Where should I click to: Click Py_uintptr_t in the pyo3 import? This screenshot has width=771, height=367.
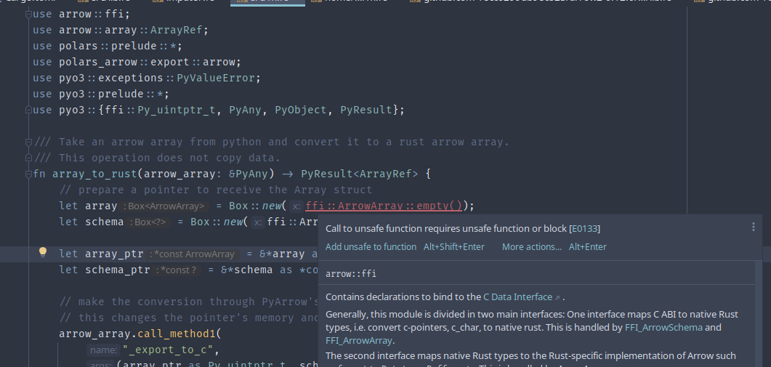pyautogui.click(x=177, y=110)
